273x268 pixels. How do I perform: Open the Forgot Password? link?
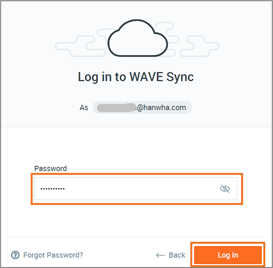53,255
